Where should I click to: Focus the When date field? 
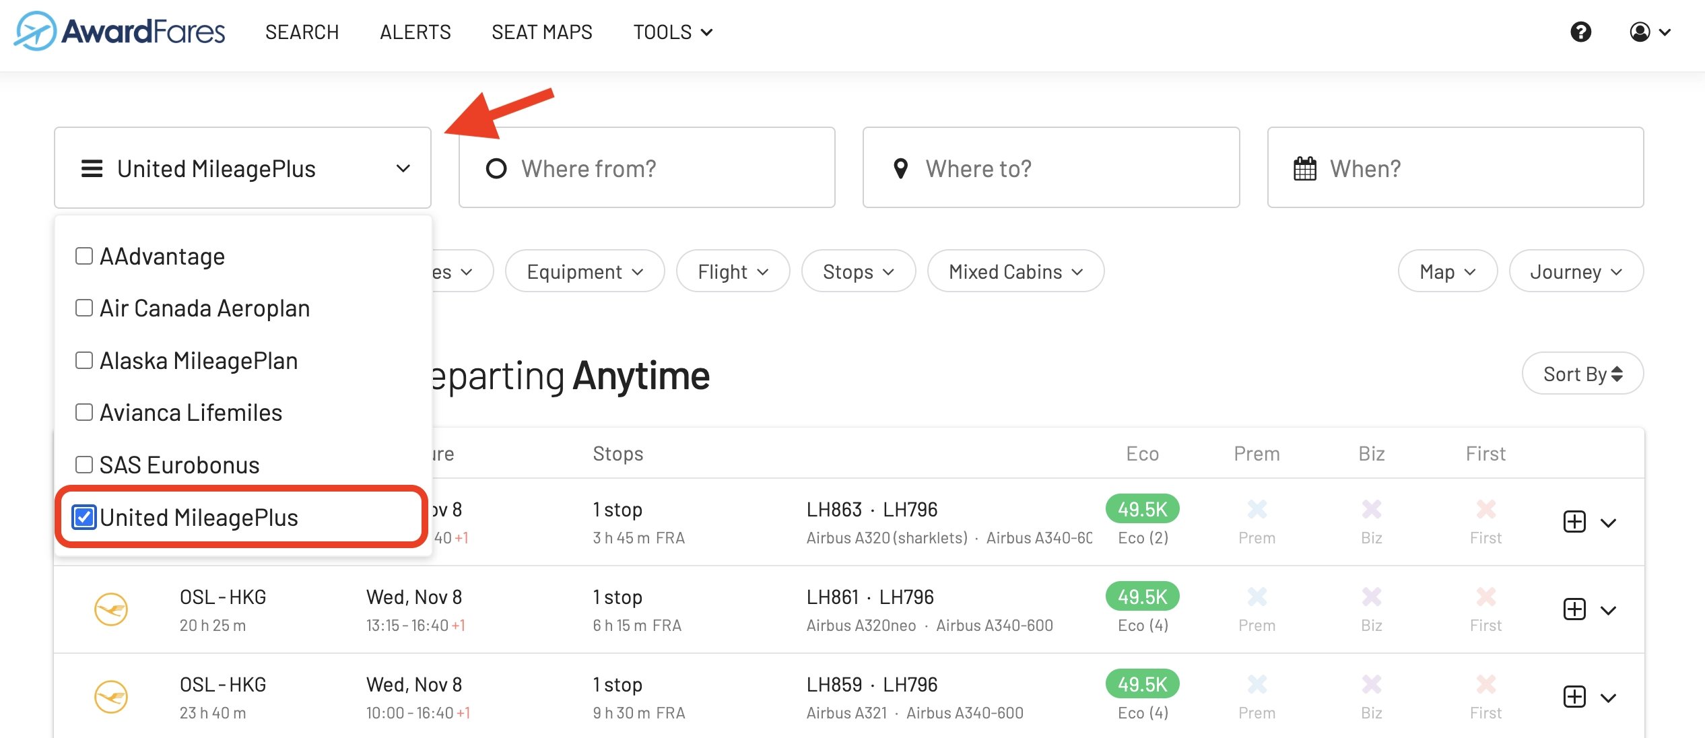(1455, 168)
